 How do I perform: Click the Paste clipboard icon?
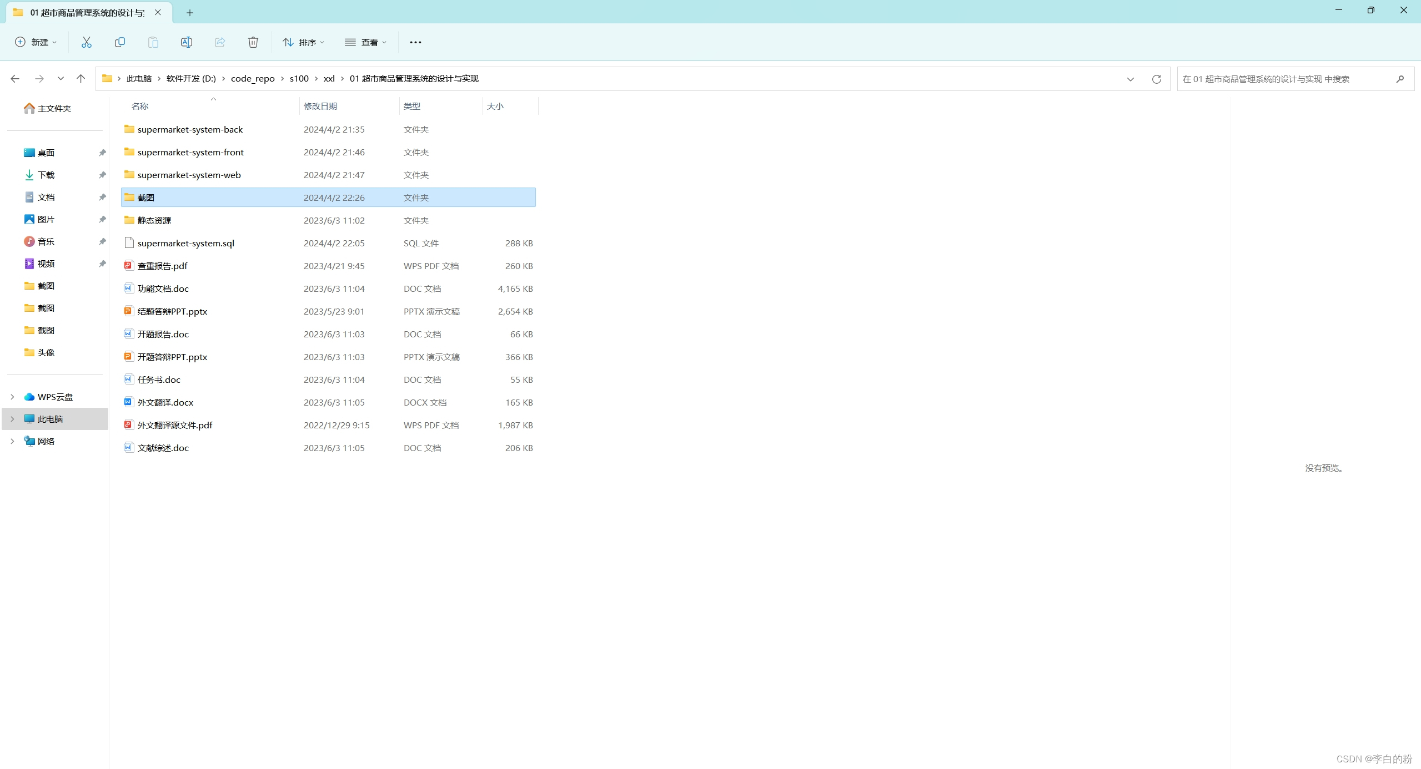coord(153,42)
